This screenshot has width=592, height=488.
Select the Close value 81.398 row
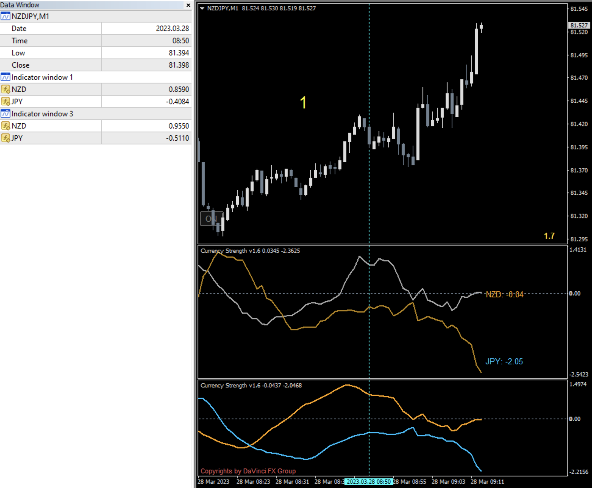click(179, 65)
